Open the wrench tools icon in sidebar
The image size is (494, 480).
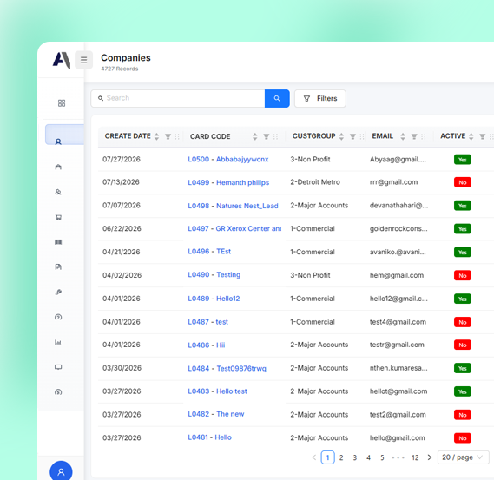pos(58,292)
